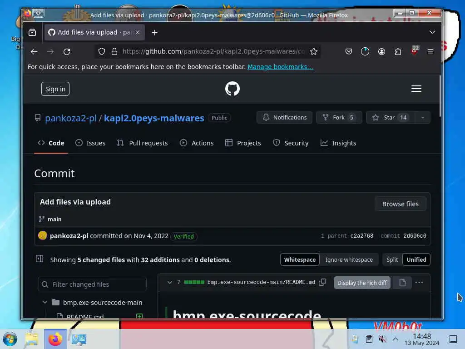
Task: Open the GitHub hamburger navigation menu
Action: click(x=416, y=89)
